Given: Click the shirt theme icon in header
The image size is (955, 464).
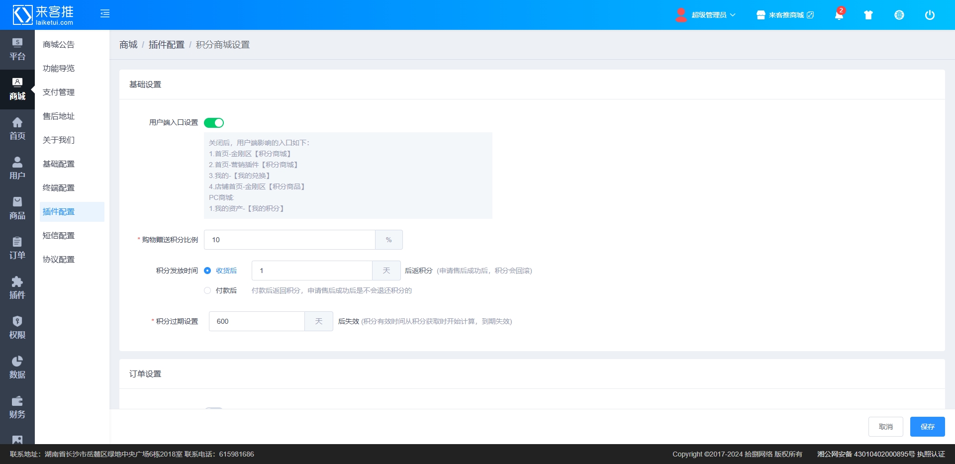Looking at the screenshot, I should coord(868,15).
